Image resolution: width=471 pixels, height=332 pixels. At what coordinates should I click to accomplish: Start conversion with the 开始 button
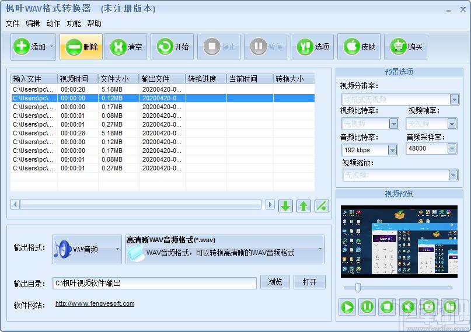click(x=173, y=47)
